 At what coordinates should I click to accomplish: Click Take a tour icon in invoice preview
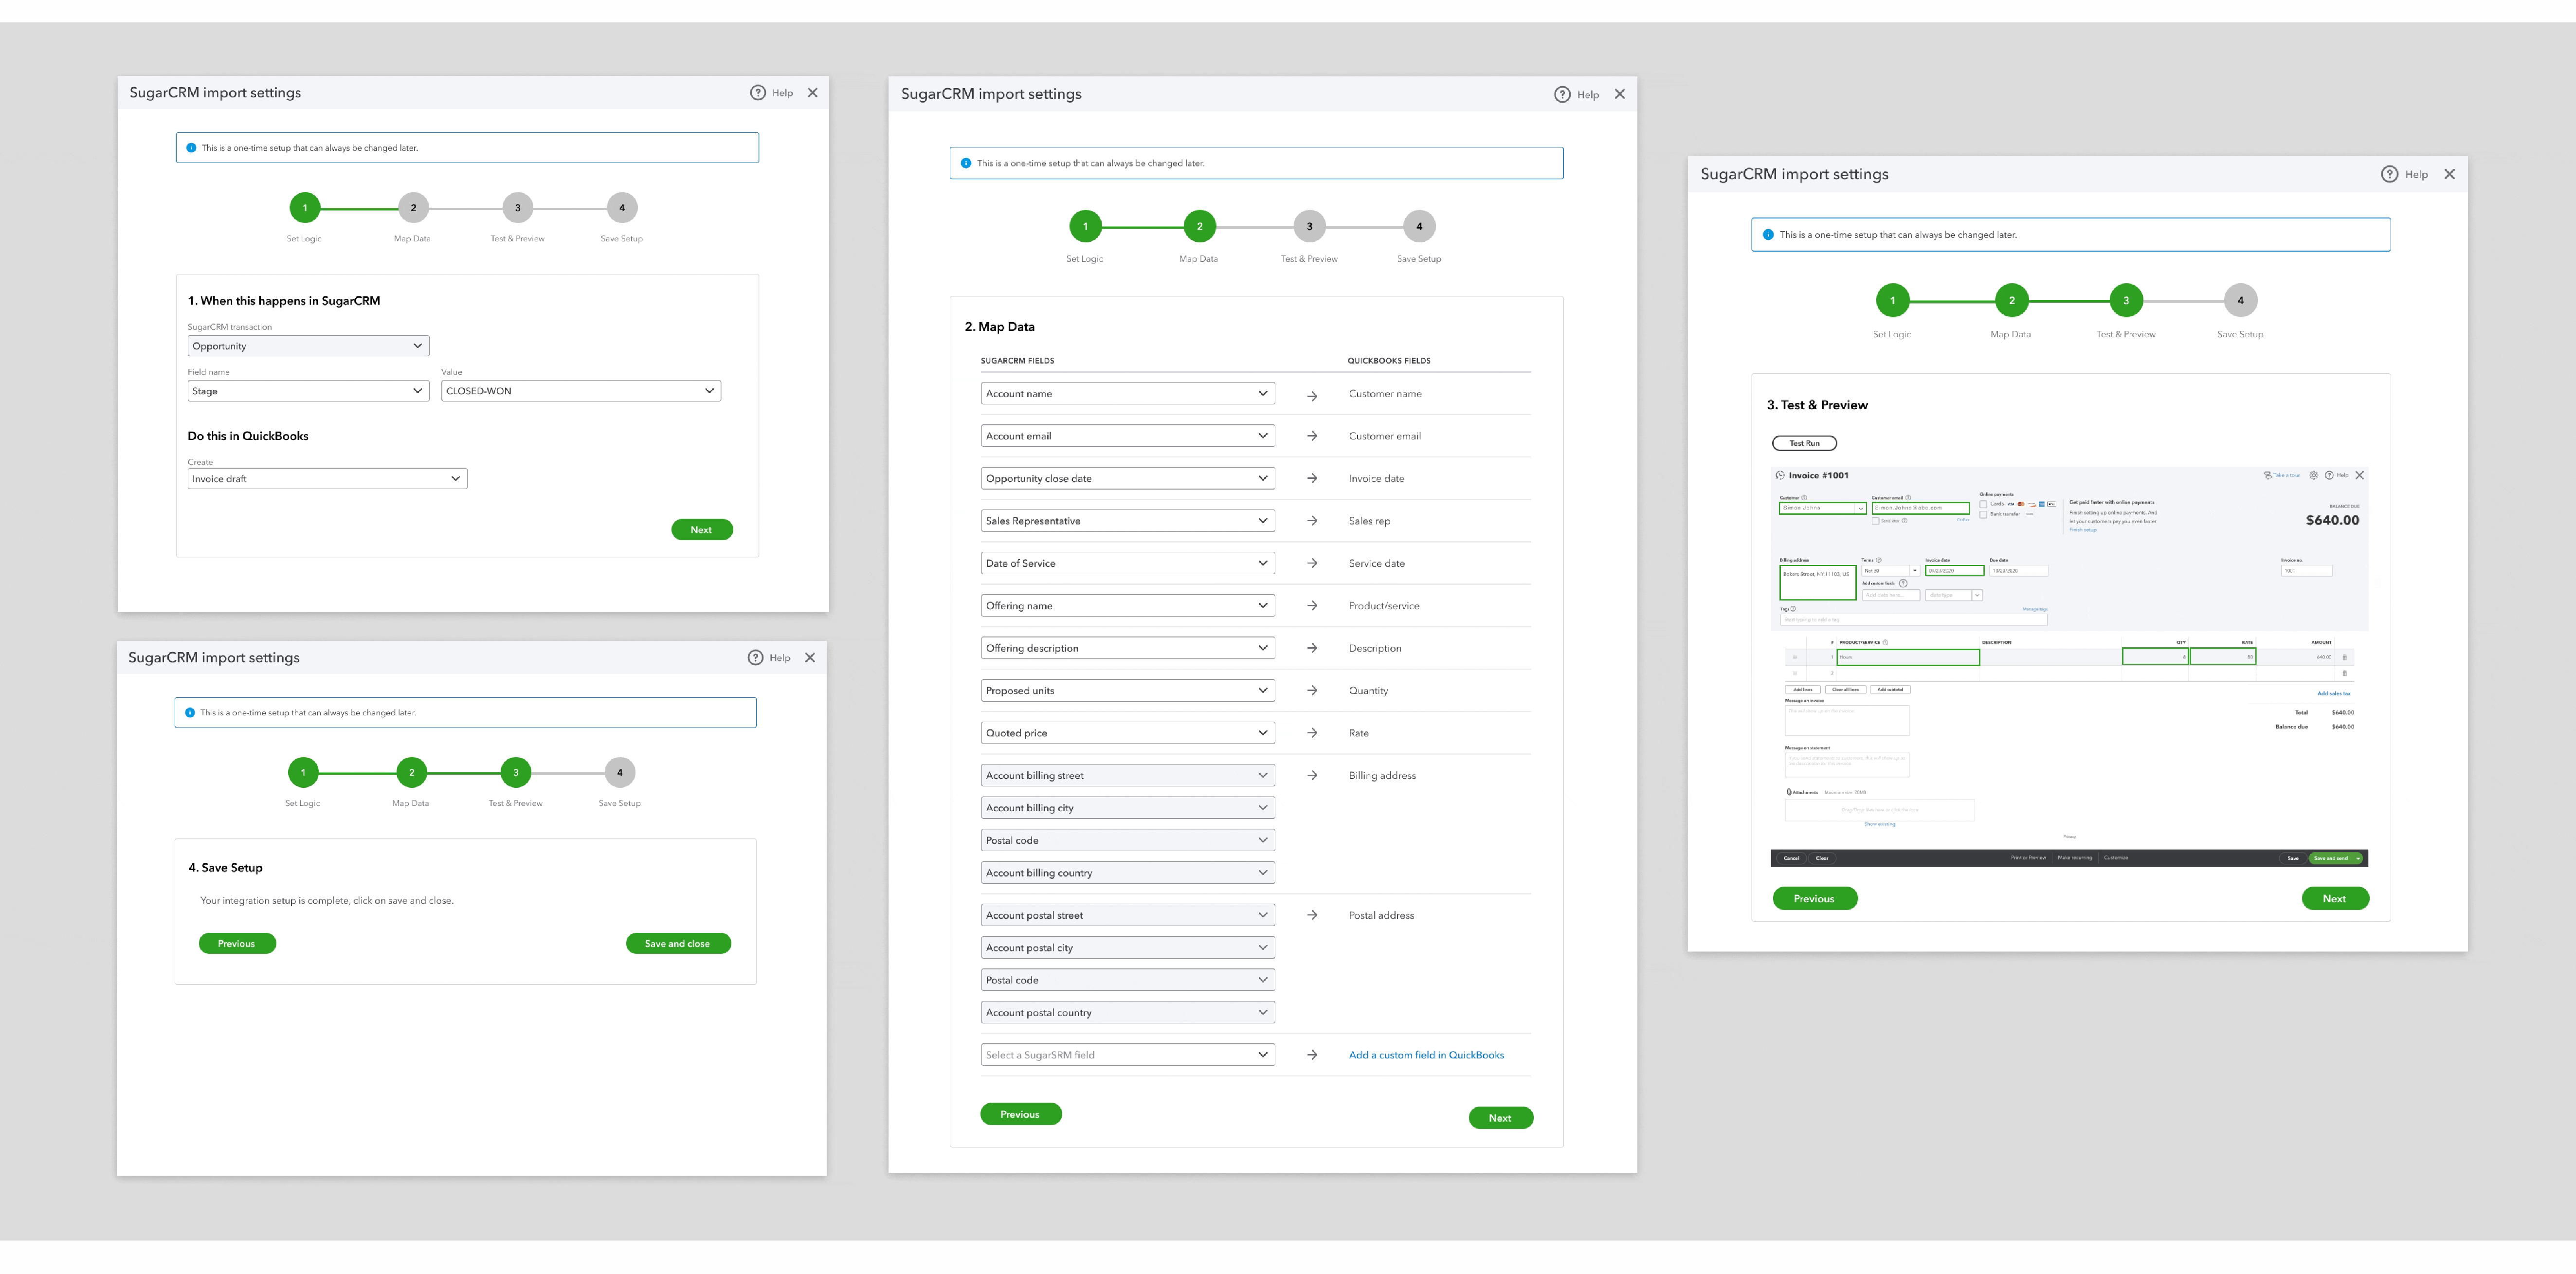point(2268,475)
